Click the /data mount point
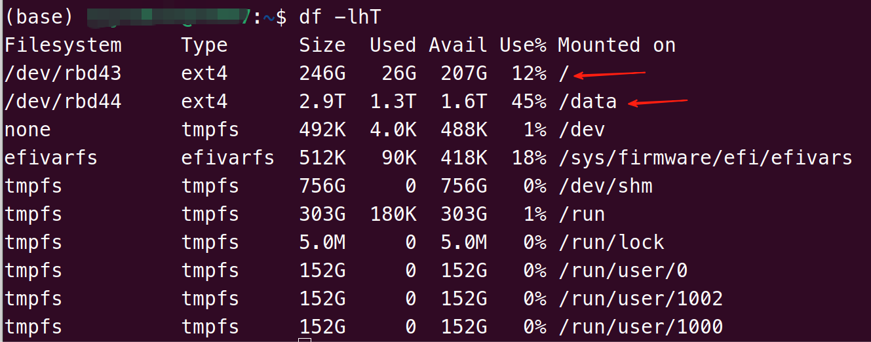This screenshot has width=871, height=342. click(x=587, y=102)
